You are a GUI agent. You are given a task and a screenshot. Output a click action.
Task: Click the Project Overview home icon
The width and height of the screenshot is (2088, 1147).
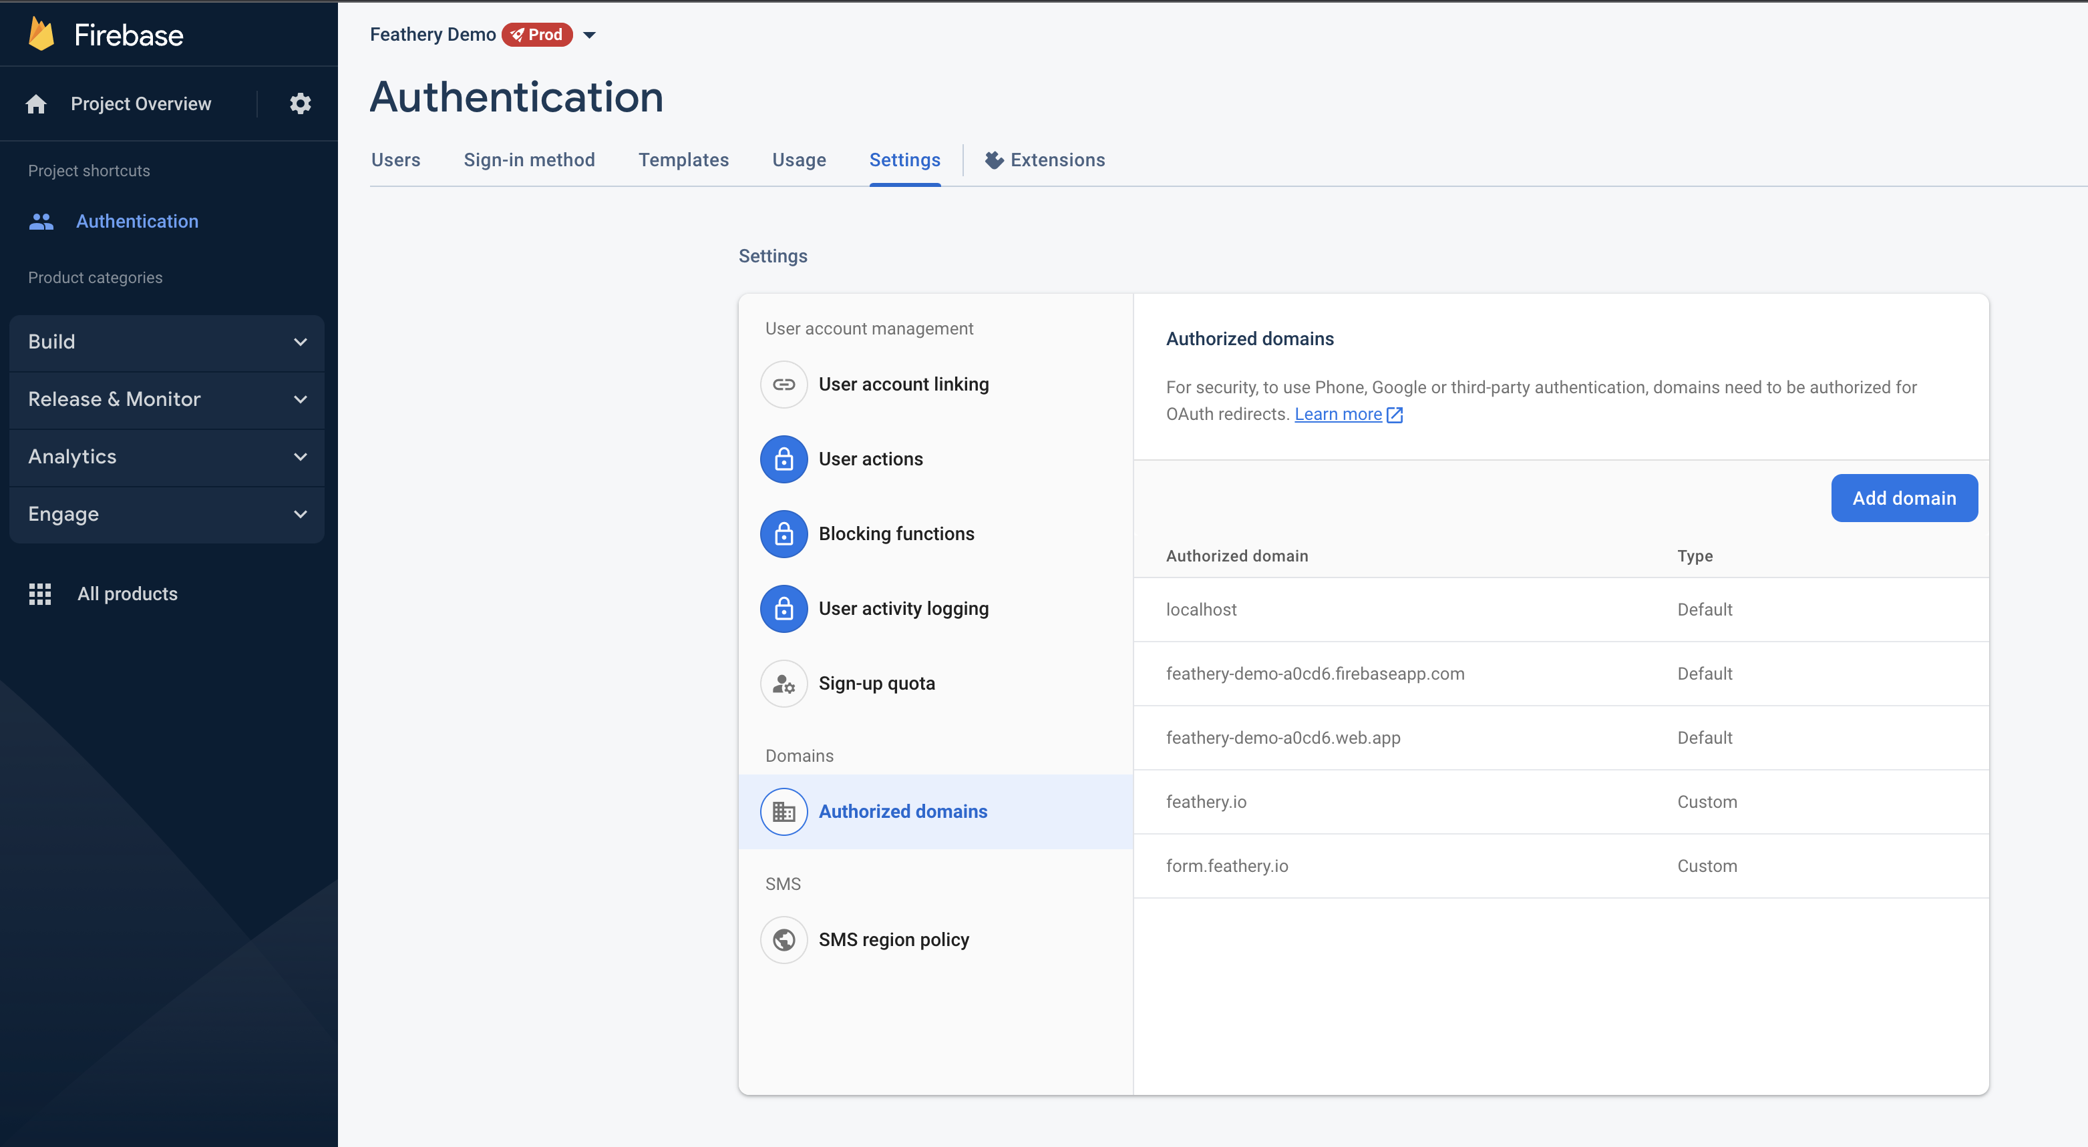pos(37,103)
